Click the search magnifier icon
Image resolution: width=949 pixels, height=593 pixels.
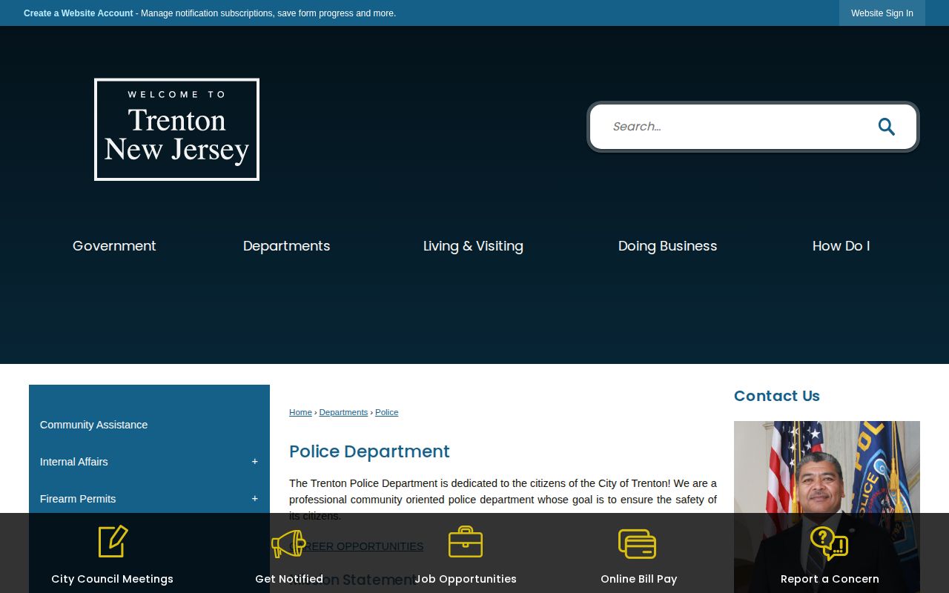point(886,127)
